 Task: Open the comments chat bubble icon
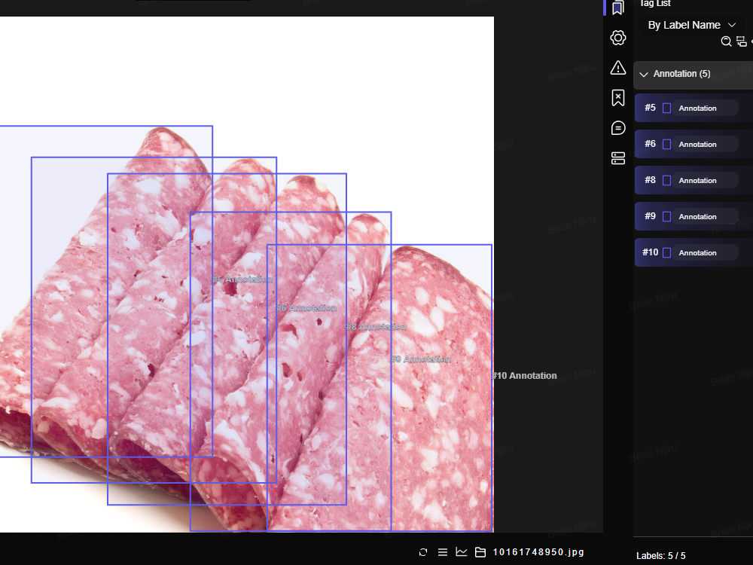tap(618, 128)
